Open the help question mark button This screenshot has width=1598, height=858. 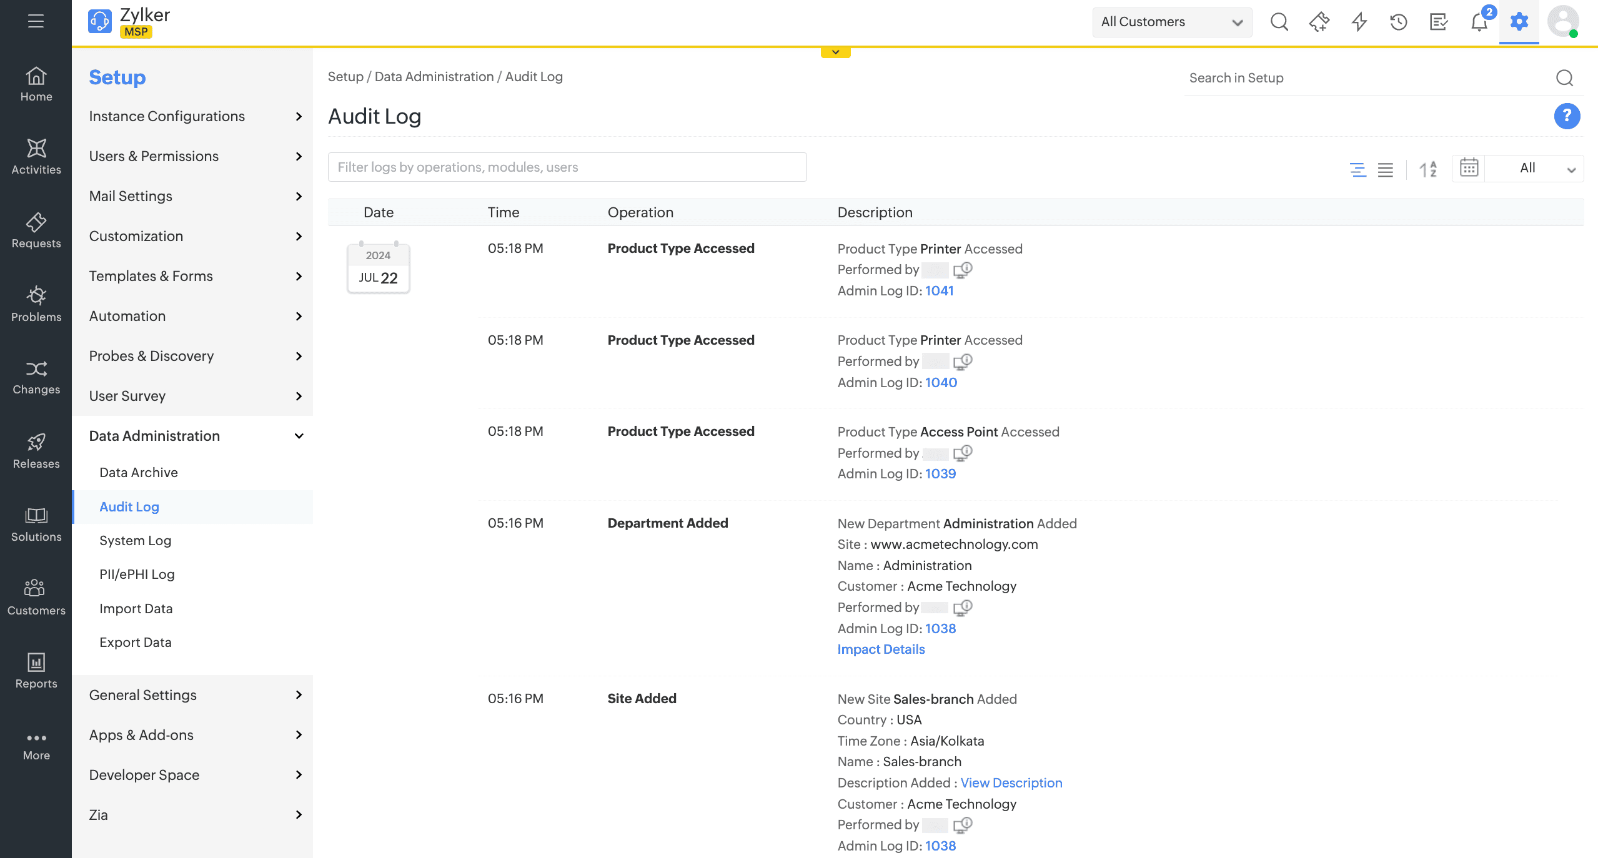pyautogui.click(x=1567, y=116)
